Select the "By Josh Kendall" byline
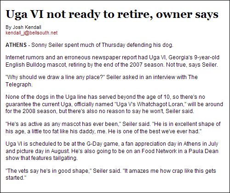Image resolution: width=230 pixels, height=193 pixels. click(23, 27)
